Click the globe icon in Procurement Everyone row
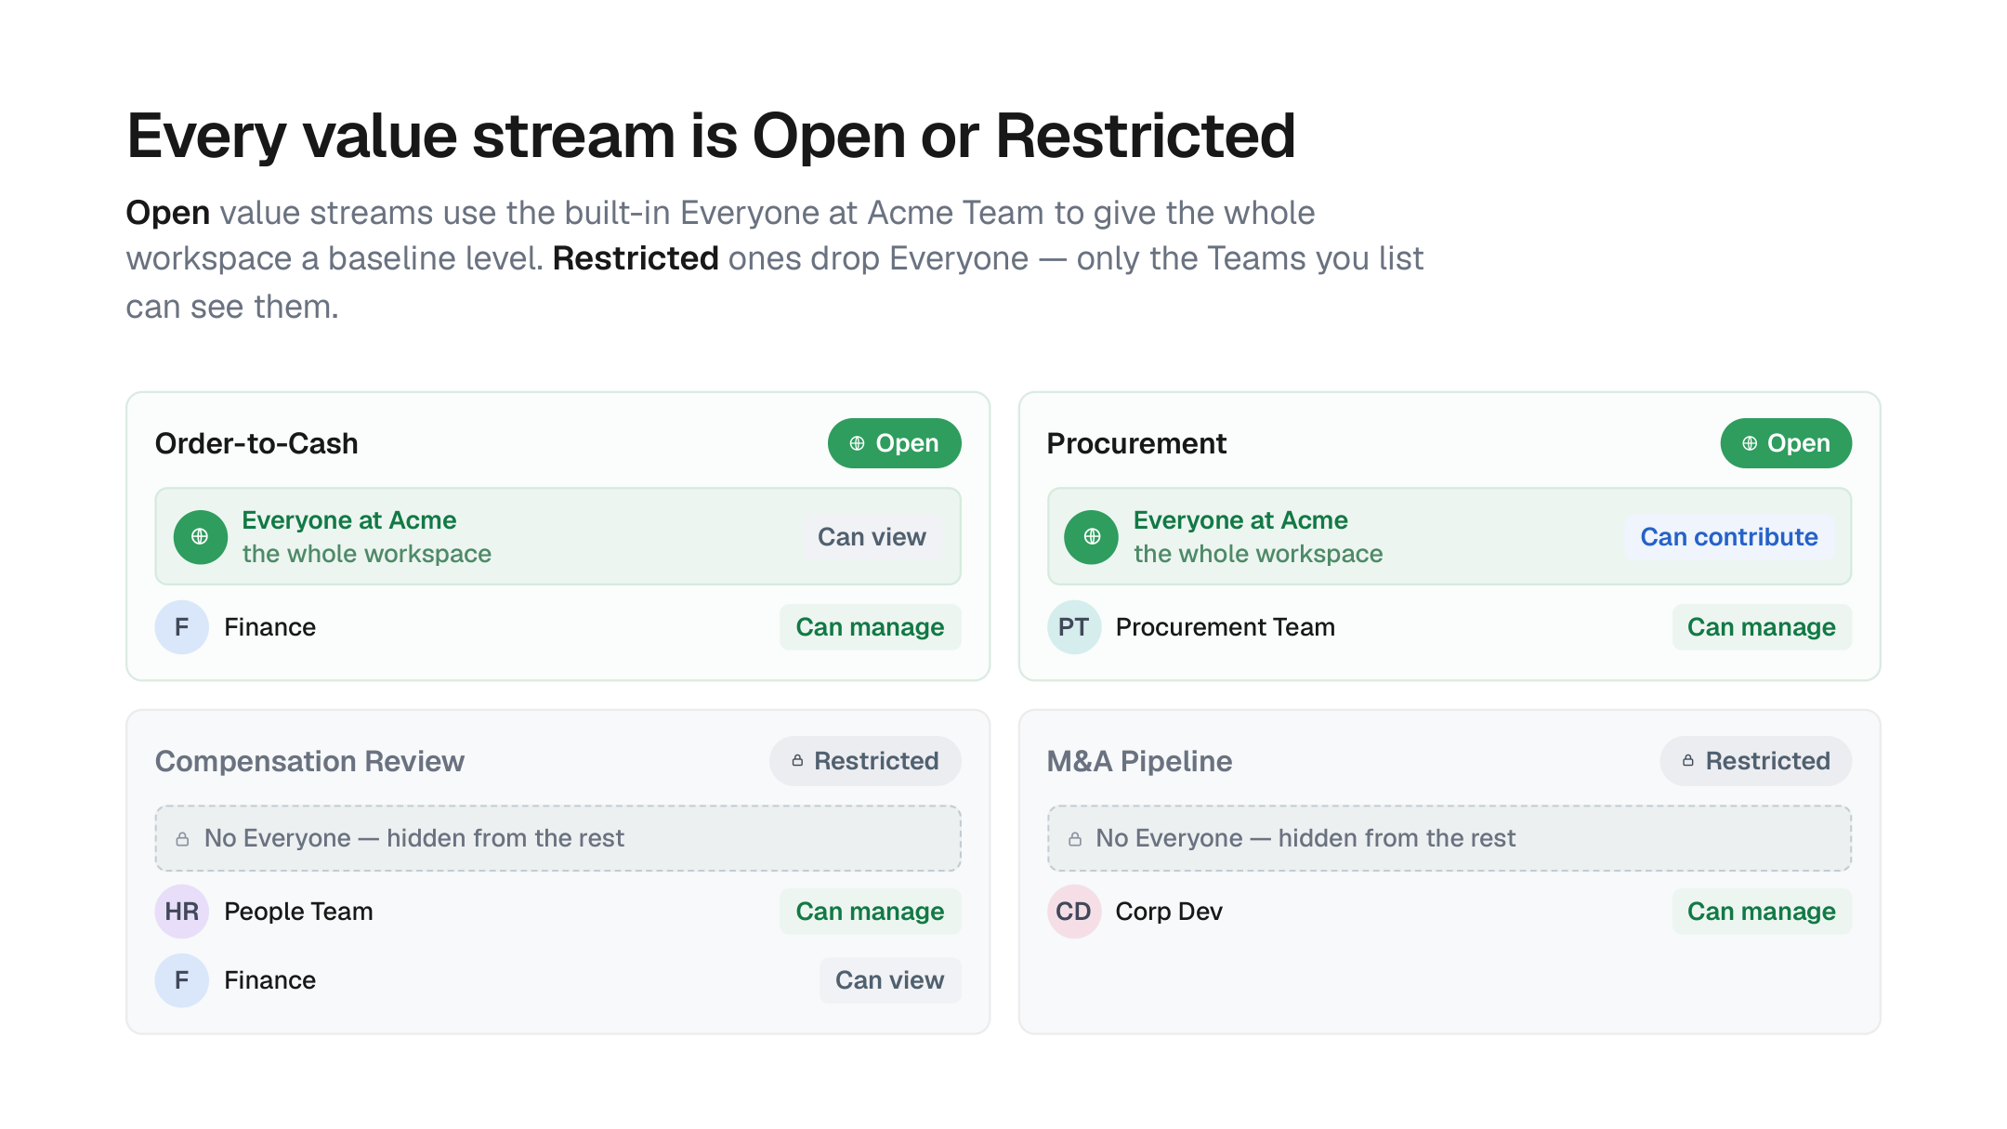Screen dimensions: 2007x1129 1092,537
